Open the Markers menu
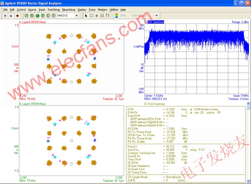The height and width of the screenshot is (184, 251). [x=102, y=9]
